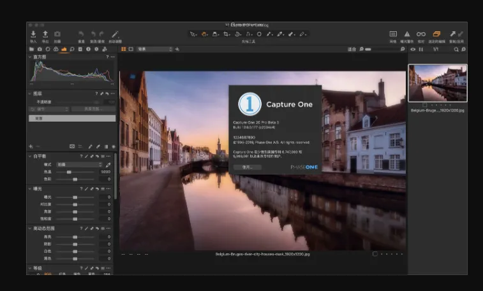The width and height of the screenshot is (483, 291).
Task: Select the pointer Select cursor tool
Action: click(x=193, y=34)
